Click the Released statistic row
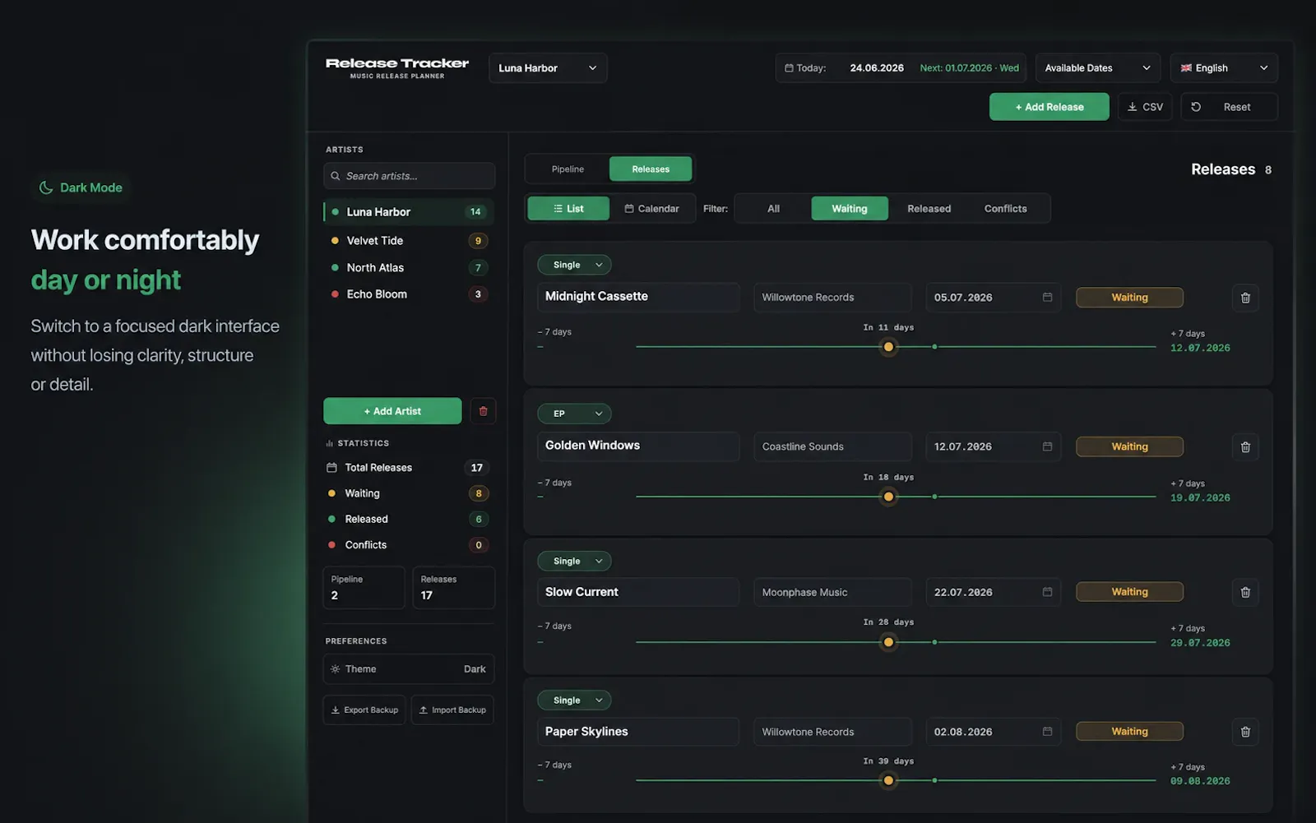Screen dimensions: 1316x823 [x=409, y=520]
